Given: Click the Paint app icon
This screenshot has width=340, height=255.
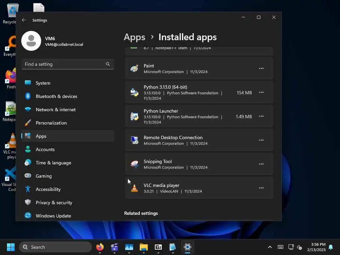Looking at the screenshot, I should coord(134,68).
